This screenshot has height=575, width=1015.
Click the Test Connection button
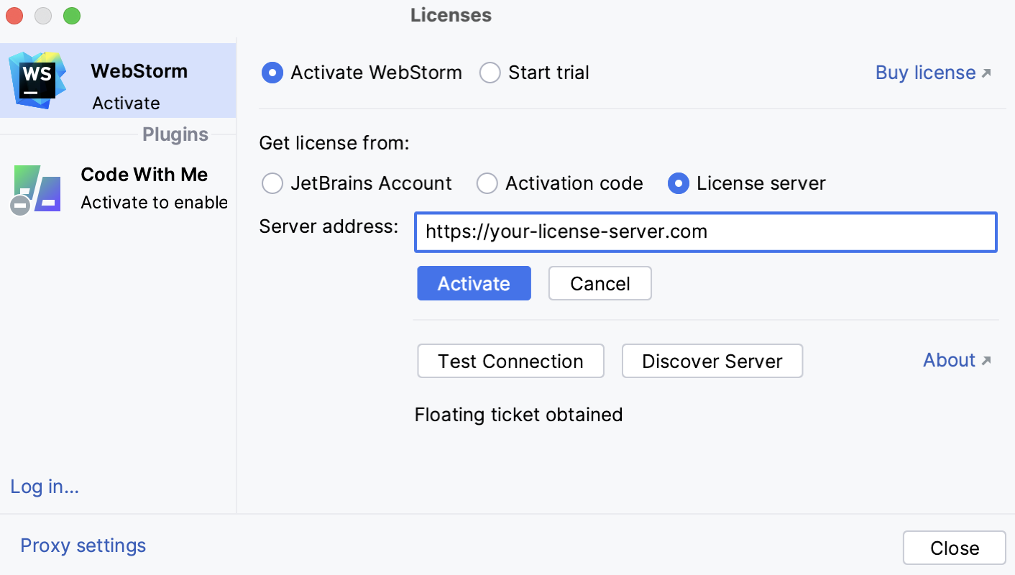pyautogui.click(x=510, y=361)
